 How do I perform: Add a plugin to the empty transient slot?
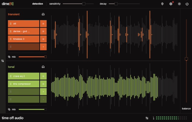[43, 47]
